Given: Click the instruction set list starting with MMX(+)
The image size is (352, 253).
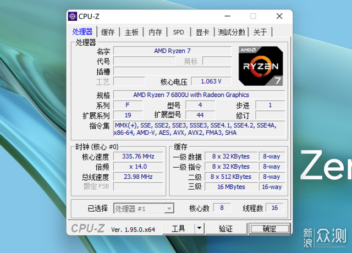Looking at the screenshot, I should (199, 129).
